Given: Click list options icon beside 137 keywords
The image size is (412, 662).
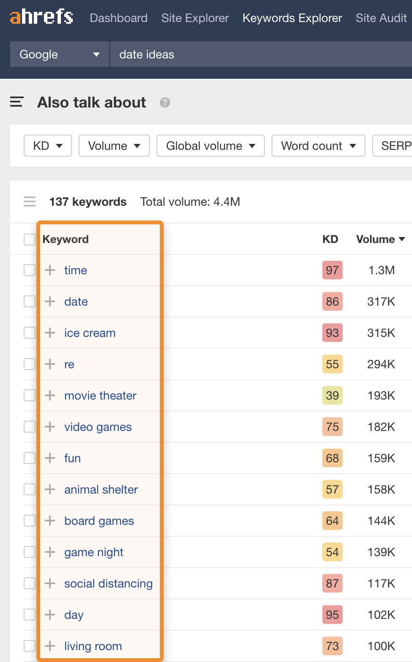Looking at the screenshot, I should click(x=30, y=202).
